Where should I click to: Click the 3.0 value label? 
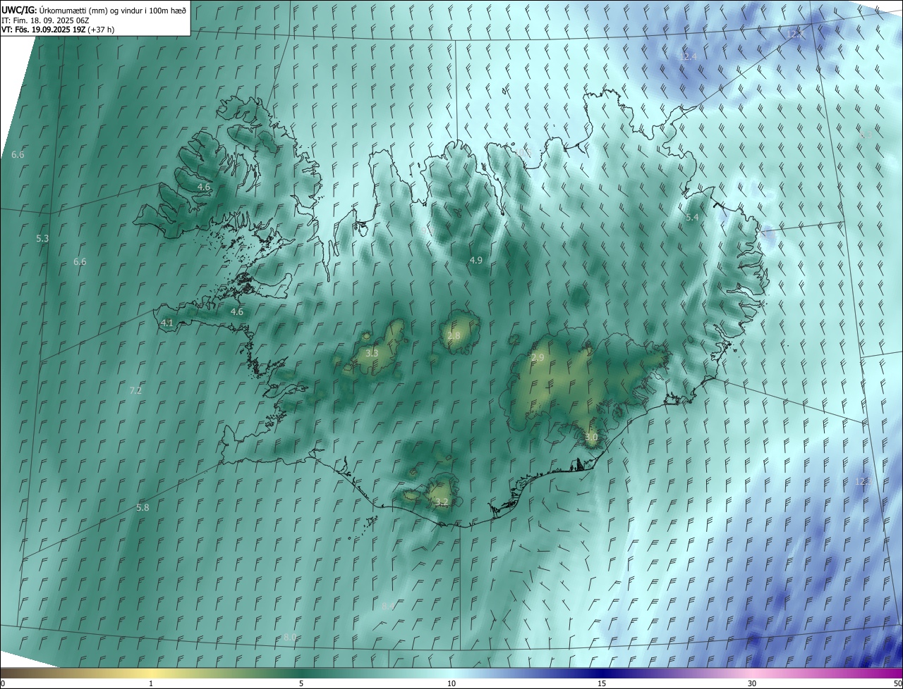click(591, 437)
